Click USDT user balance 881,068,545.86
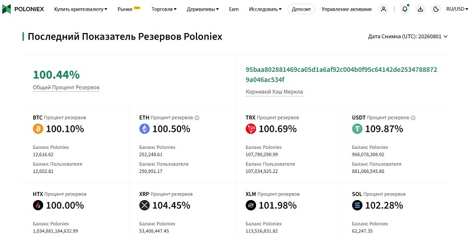The width and height of the screenshot is (472, 236). coord(368,171)
